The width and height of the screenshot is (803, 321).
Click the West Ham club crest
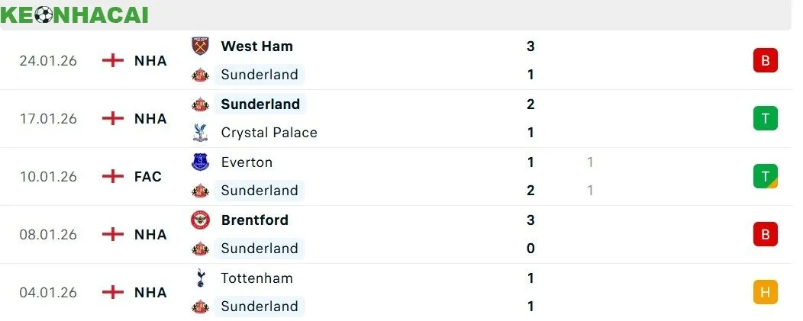click(x=199, y=46)
